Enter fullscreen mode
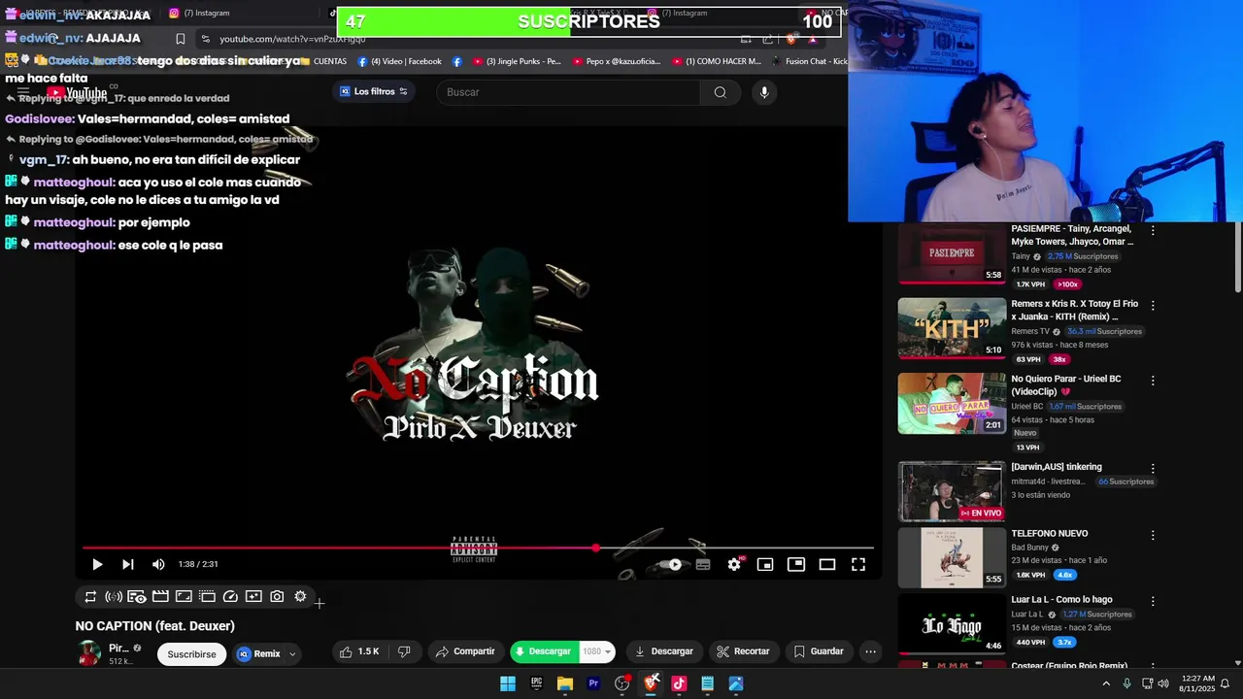Viewport: 1243px width, 699px height. pos(858,564)
